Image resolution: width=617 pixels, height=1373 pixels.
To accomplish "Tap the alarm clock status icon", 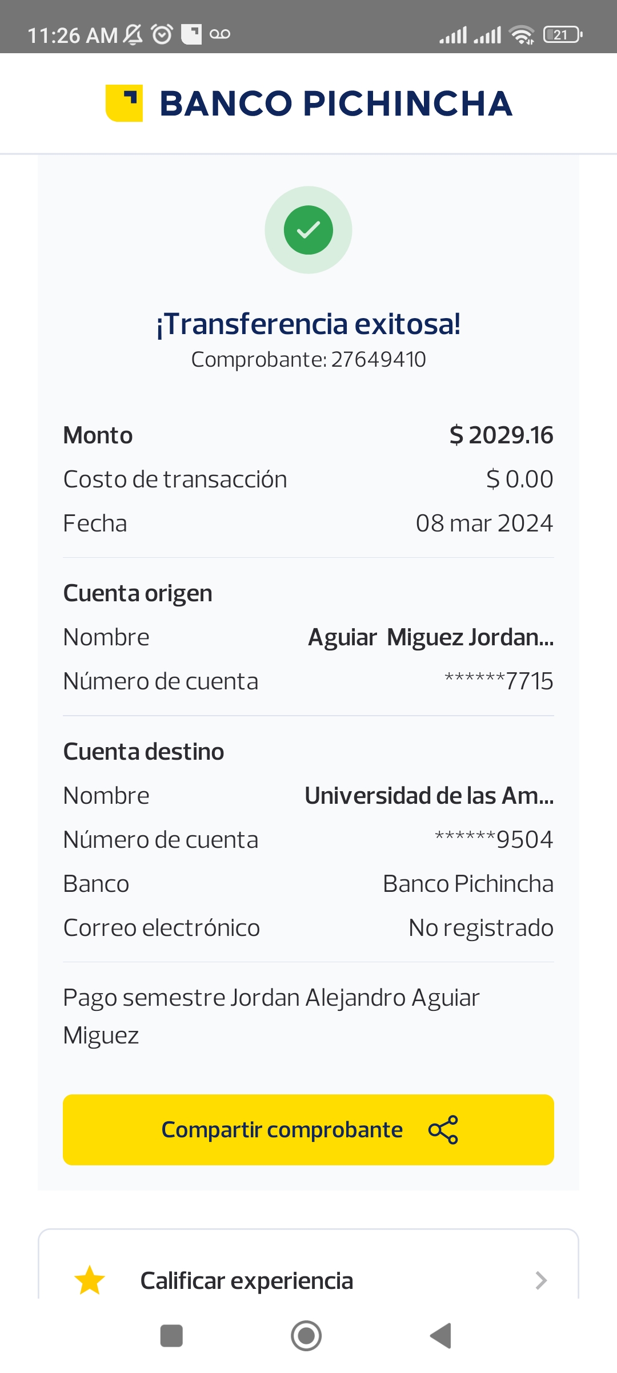I will click(162, 34).
